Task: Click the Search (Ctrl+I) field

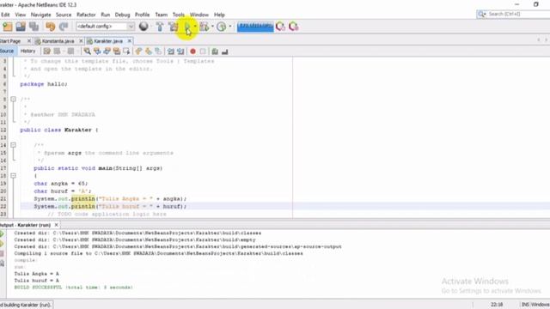Action: 518,14
